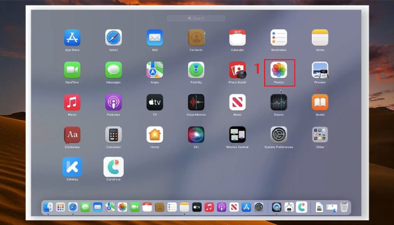Open iCareFone from the Dock
Viewport: 394px width, 225px height.
click(x=302, y=207)
